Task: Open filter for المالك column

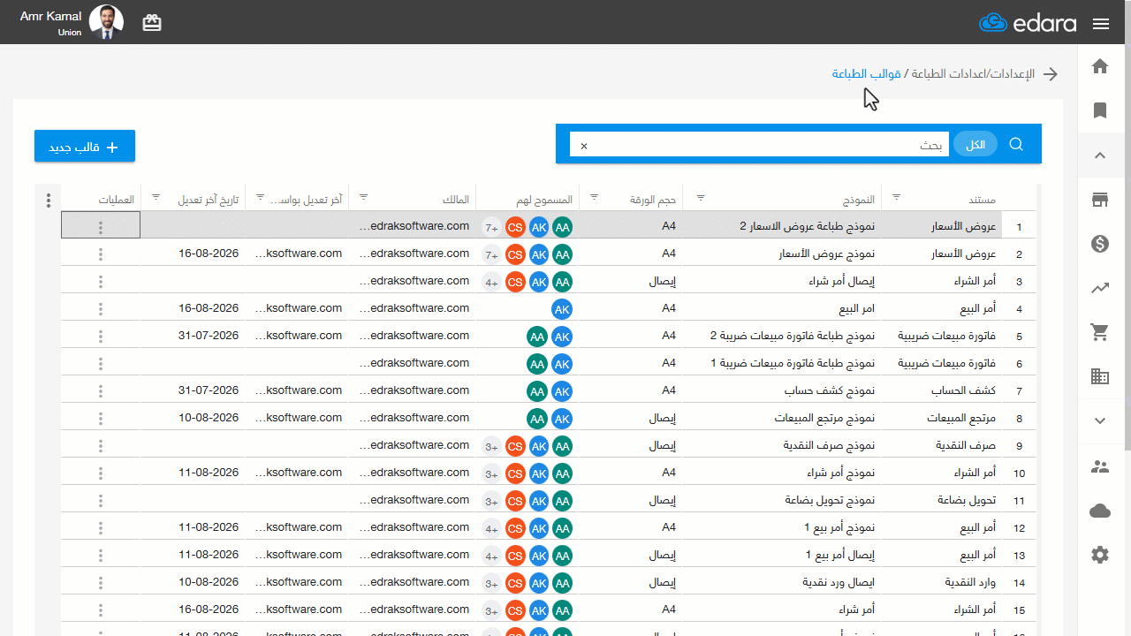Action: [x=363, y=197]
